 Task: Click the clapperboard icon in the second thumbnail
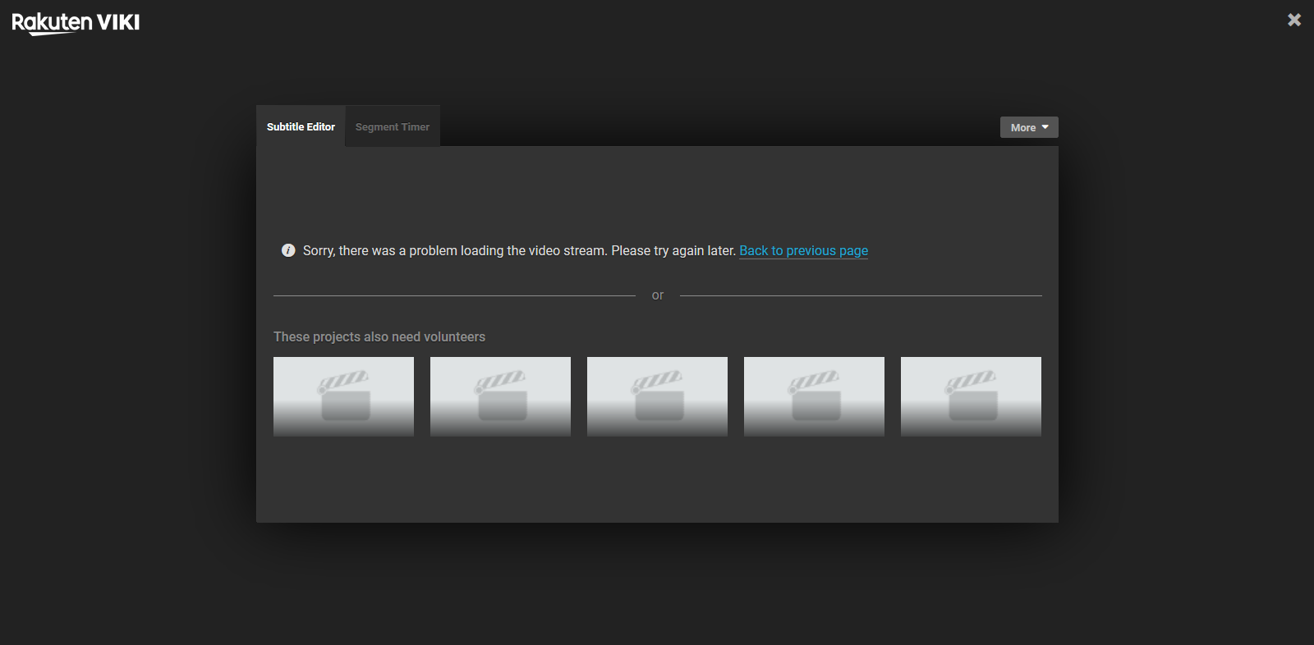[501, 395]
